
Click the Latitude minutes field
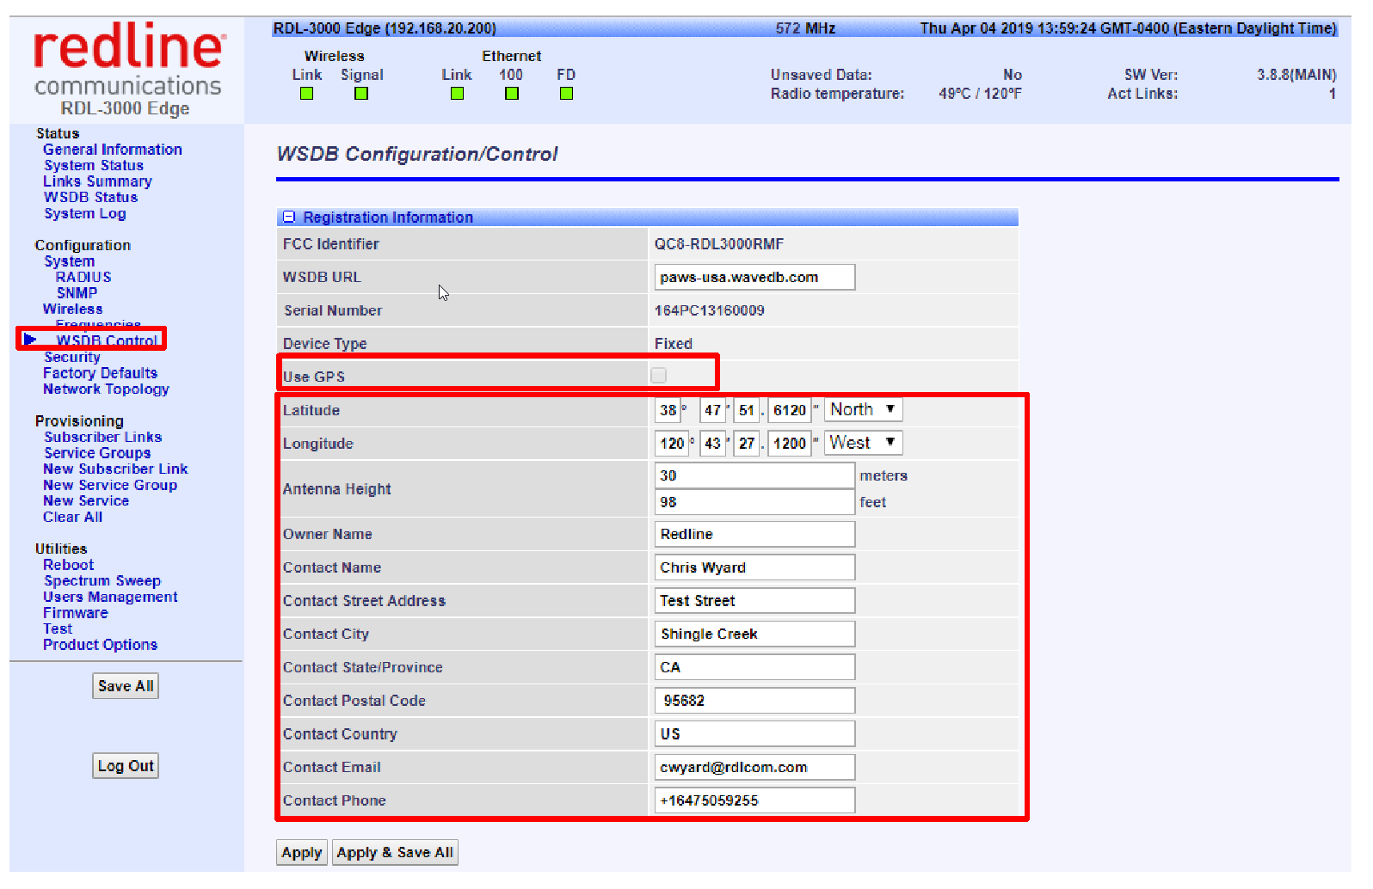(x=712, y=411)
